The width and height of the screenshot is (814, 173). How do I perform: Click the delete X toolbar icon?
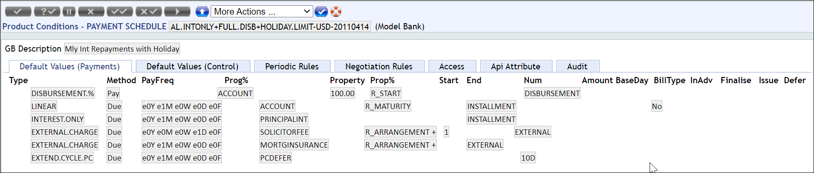click(91, 12)
